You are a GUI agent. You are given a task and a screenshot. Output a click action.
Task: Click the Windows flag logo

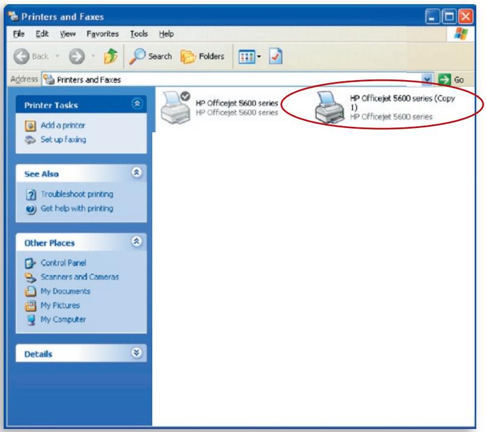tap(461, 33)
